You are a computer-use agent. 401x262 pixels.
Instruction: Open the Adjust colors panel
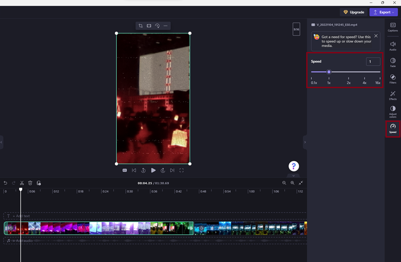click(393, 112)
